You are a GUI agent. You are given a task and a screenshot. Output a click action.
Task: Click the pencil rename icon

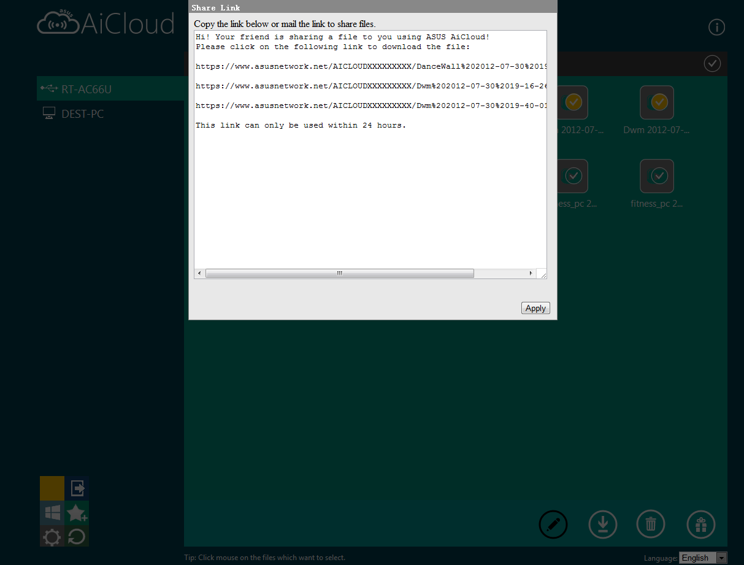[x=553, y=525]
